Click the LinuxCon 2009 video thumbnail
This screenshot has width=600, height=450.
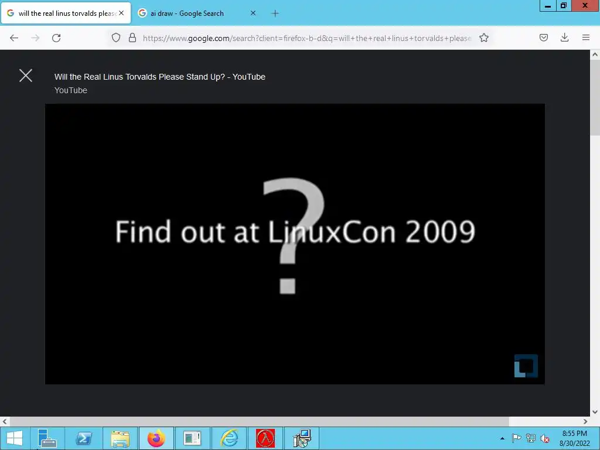pyautogui.click(x=295, y=244)
